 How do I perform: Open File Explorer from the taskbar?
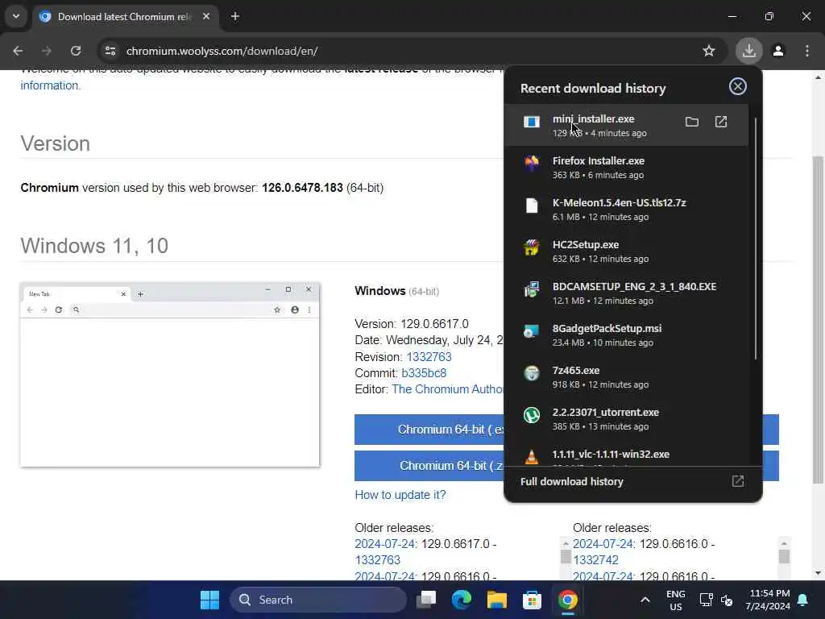[496, 600]
